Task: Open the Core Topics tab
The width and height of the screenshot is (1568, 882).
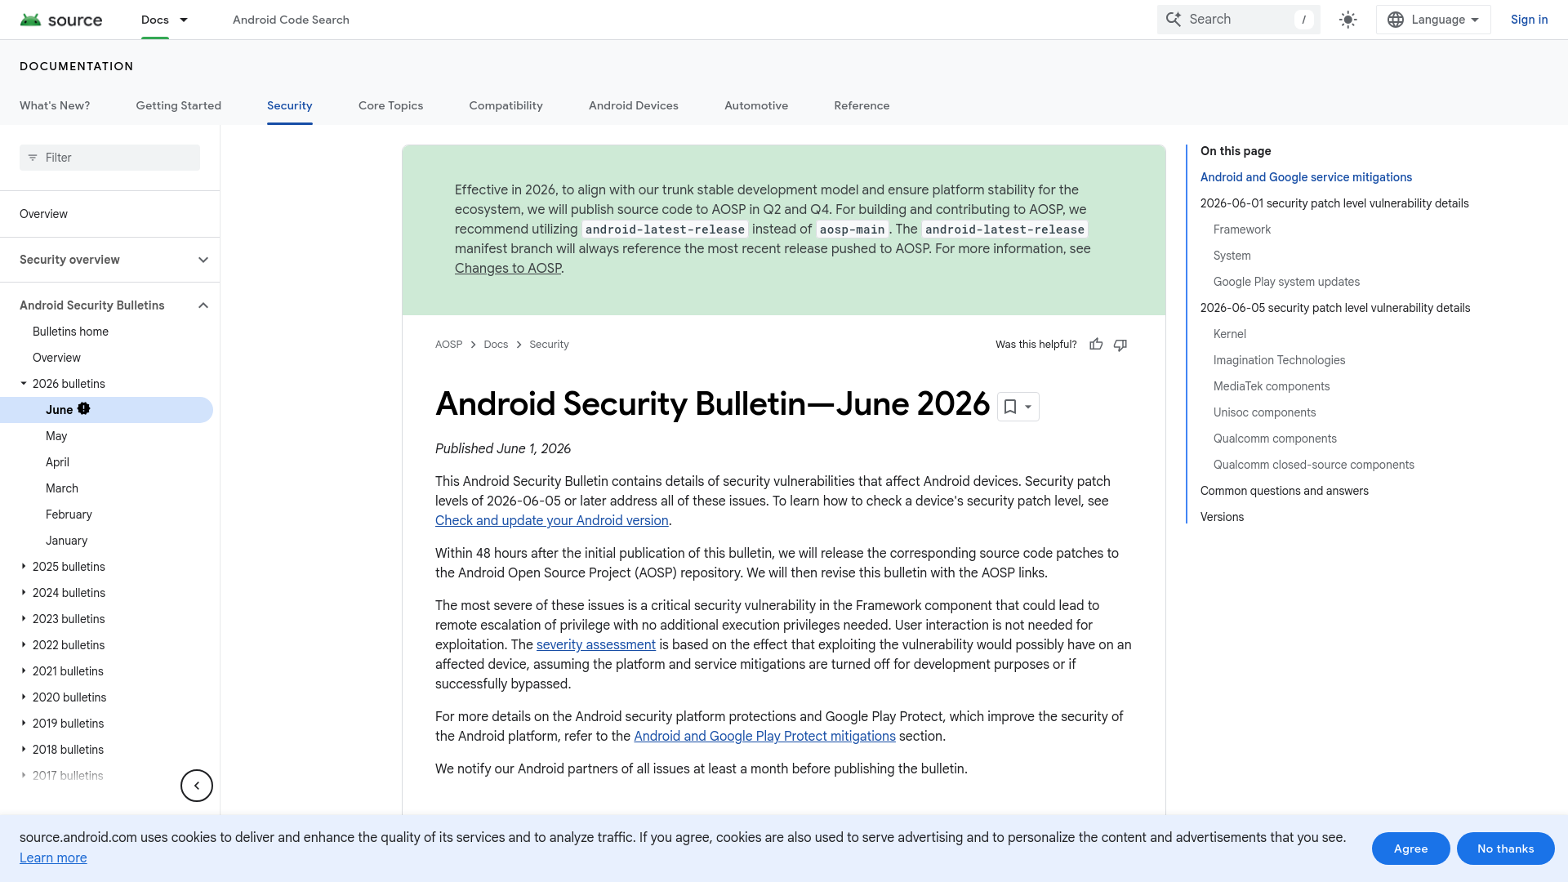Action: 390,105
